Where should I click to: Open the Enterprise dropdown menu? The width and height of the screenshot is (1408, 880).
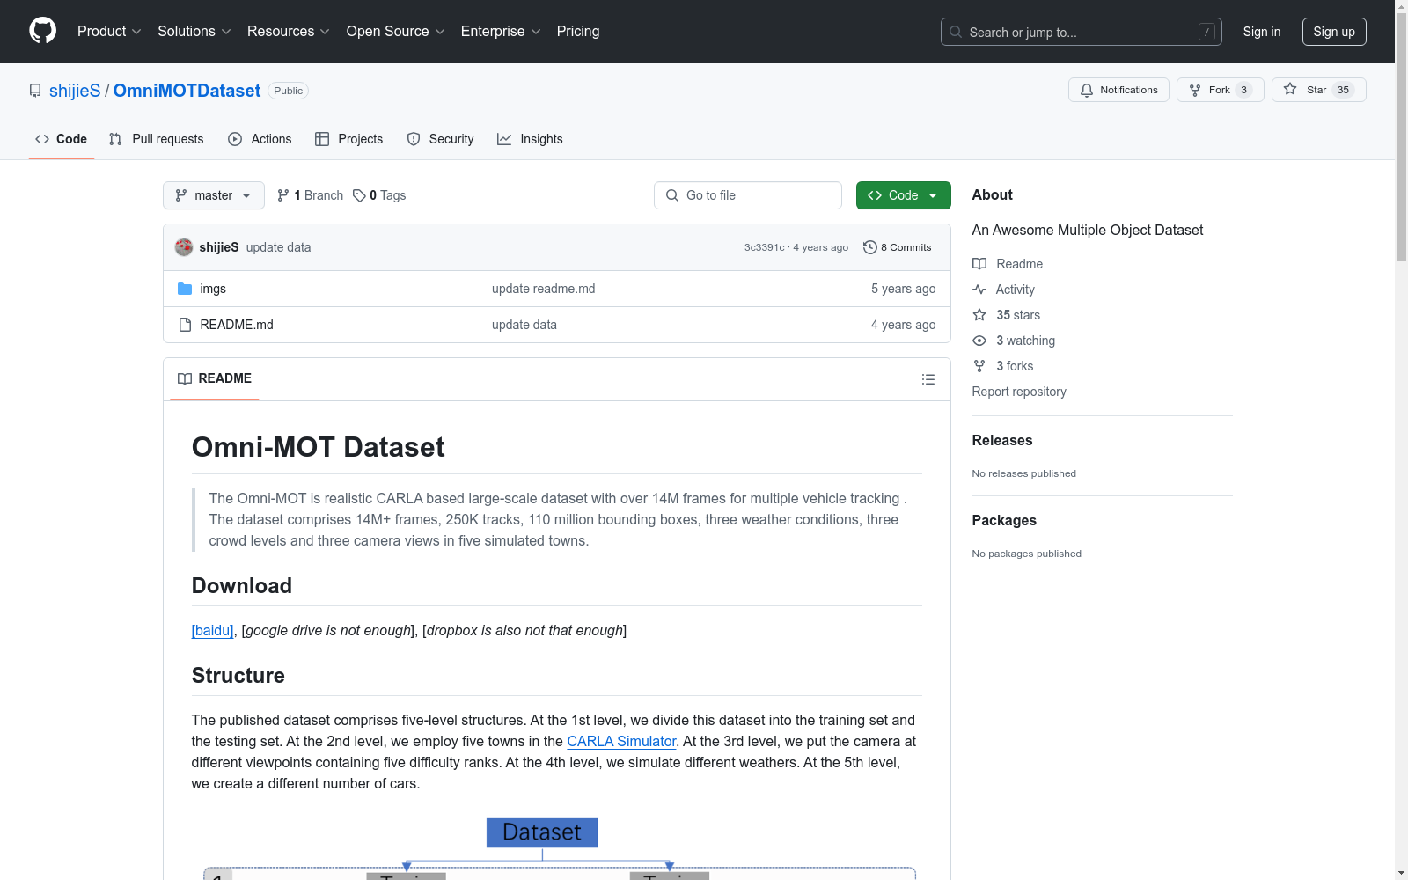(501, 32)
